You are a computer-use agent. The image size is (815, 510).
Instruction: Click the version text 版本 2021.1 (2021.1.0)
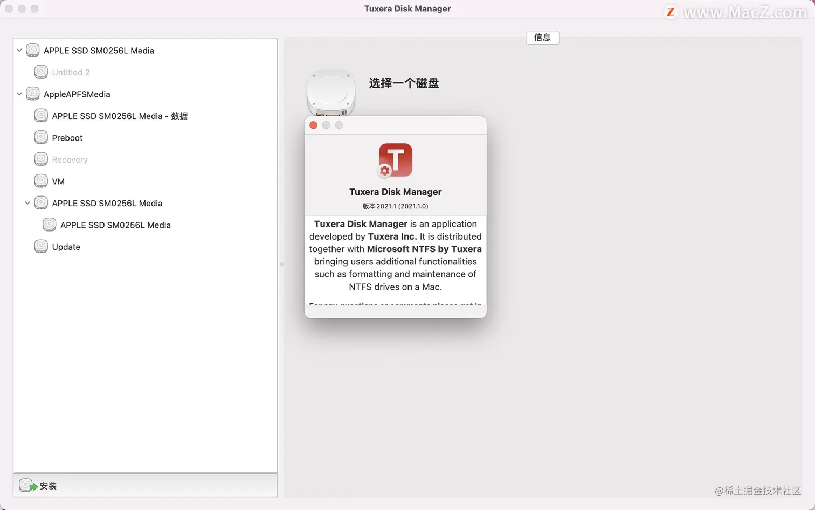pyautogui.click(x=395, y=206)
